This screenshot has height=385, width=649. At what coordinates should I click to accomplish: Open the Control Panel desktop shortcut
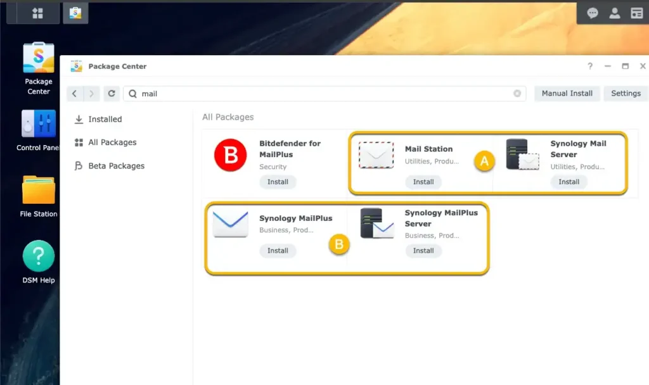click(38, 130)
